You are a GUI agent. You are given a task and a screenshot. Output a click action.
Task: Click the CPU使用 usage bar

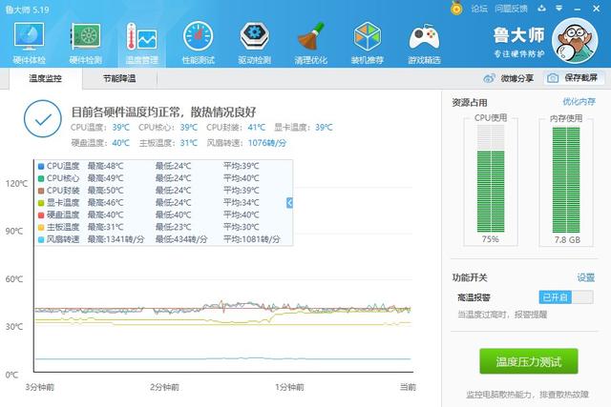click(491, 179)
